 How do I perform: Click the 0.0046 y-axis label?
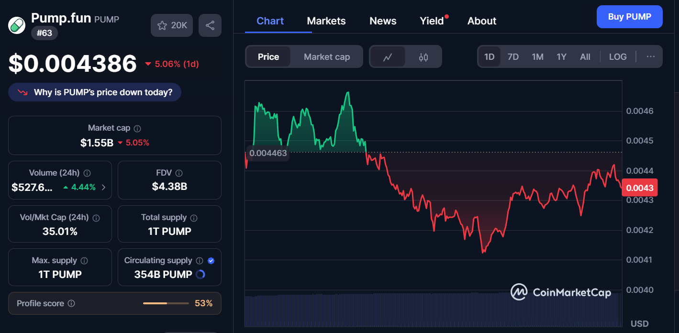640,111
